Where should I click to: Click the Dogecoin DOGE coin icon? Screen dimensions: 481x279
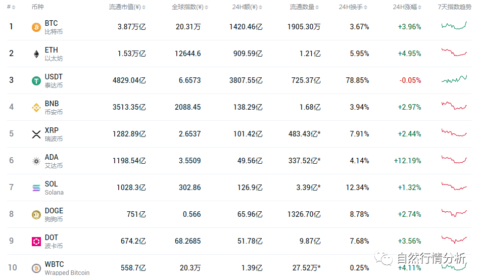[x=36, y=215]
